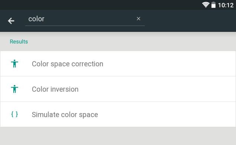
Task: Go back using the left arrow
Action: click(11, 21)
